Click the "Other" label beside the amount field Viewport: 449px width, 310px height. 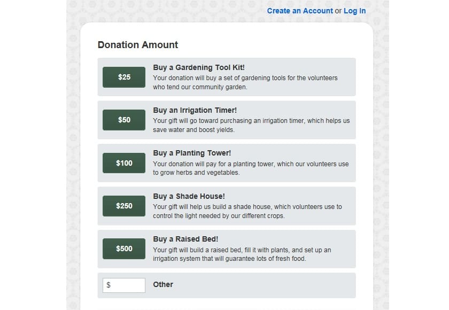[163, 284]
